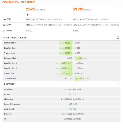Click the Physics Score row label
123x129 pixels.
tap(9, 53)
